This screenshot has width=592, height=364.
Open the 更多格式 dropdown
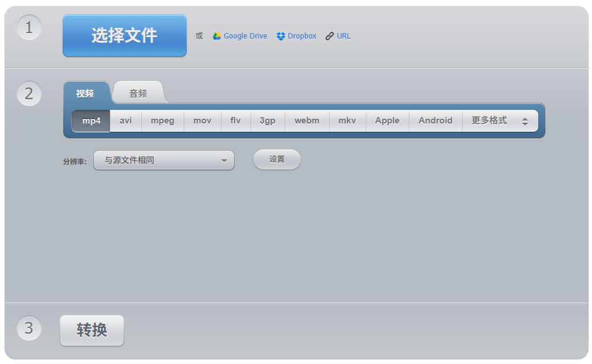click(x=500, y=121)
